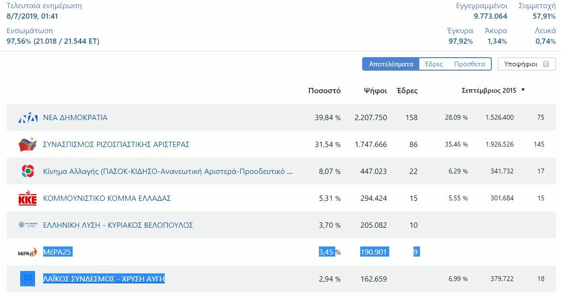
Task: Click the 162.659 votes value
Action: [374, 279]
